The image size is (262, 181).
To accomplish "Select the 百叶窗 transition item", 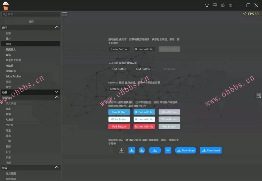I will (31, 125).
